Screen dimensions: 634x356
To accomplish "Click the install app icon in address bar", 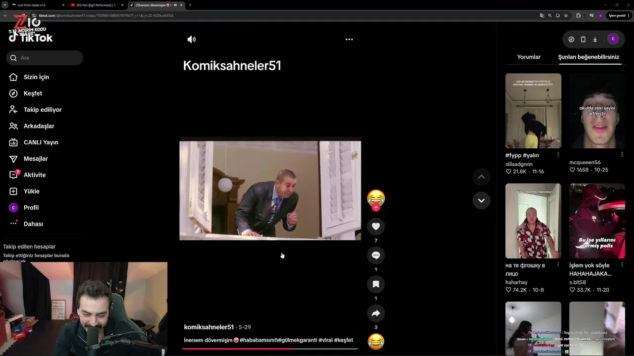I will tap(558, 15).
